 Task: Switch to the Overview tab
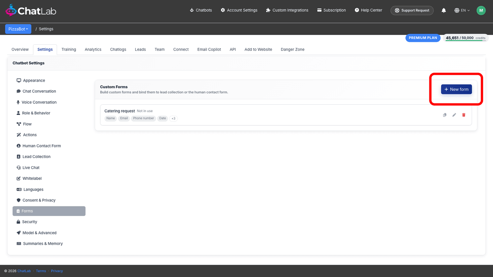pyautogui.click(x=20, y=49)
